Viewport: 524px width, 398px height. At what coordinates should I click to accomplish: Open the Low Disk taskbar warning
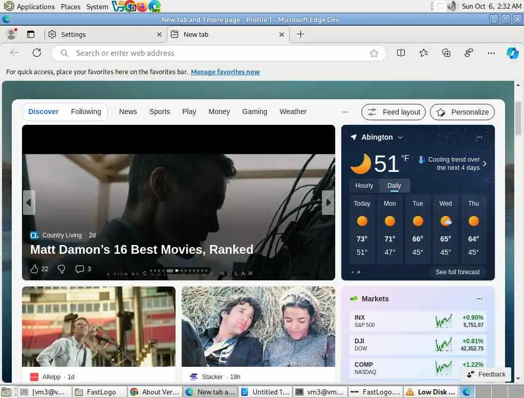pos(431,392)
